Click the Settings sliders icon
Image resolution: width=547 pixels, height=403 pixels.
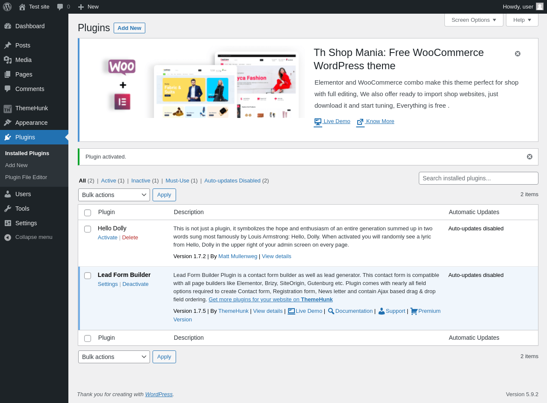(8, 223)
